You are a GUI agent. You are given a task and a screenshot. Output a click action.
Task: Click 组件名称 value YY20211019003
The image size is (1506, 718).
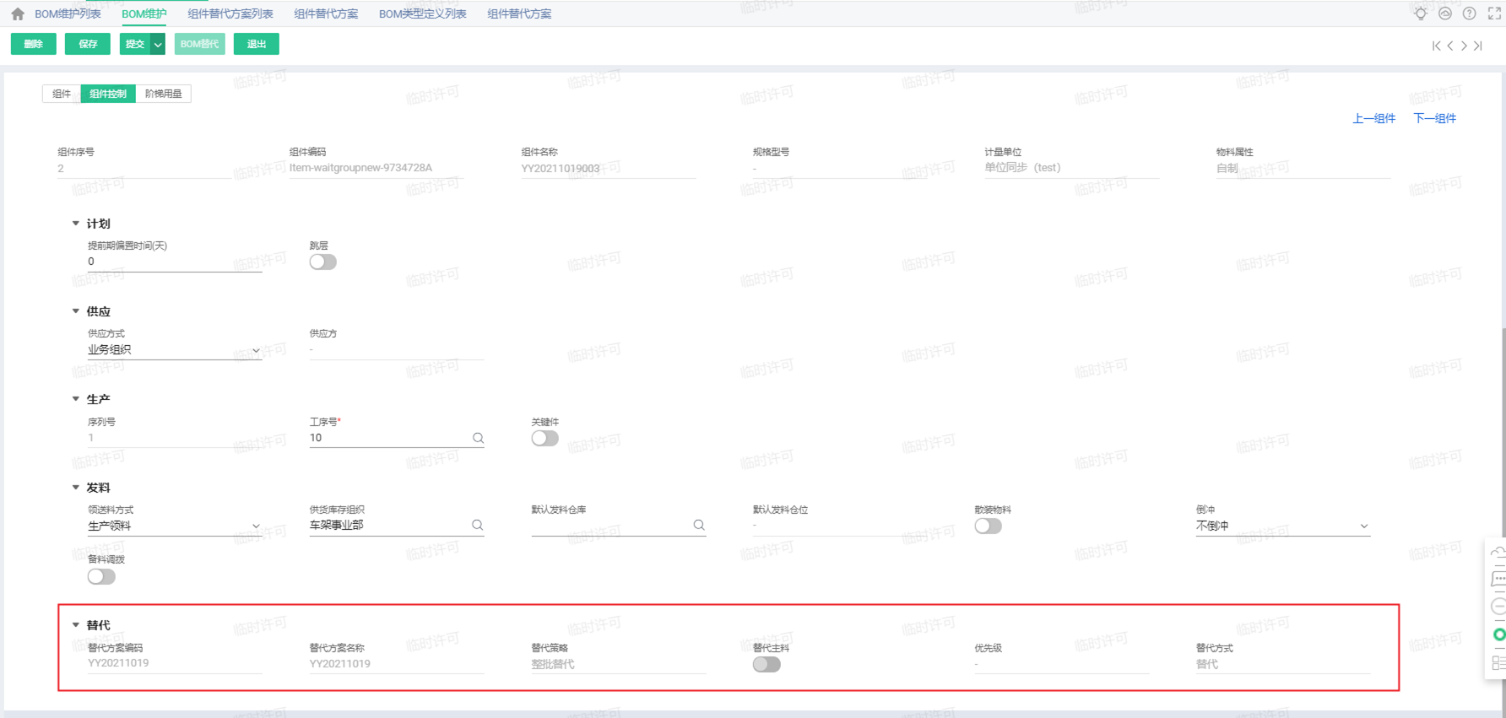click(561, 169)
